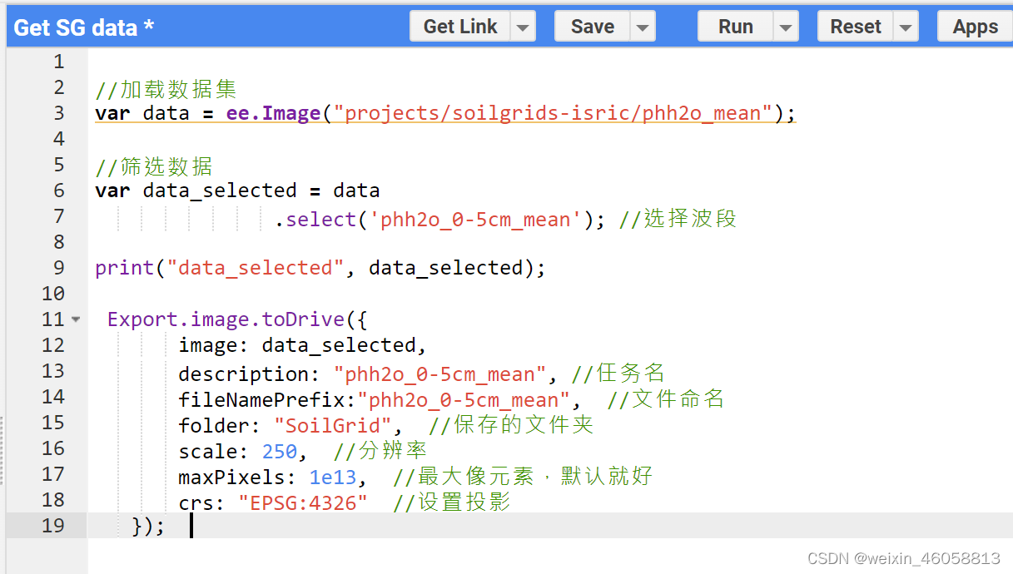Click the script title Get SG data
The width and height of the screenshot is (1013, 574).
[84, 27]
